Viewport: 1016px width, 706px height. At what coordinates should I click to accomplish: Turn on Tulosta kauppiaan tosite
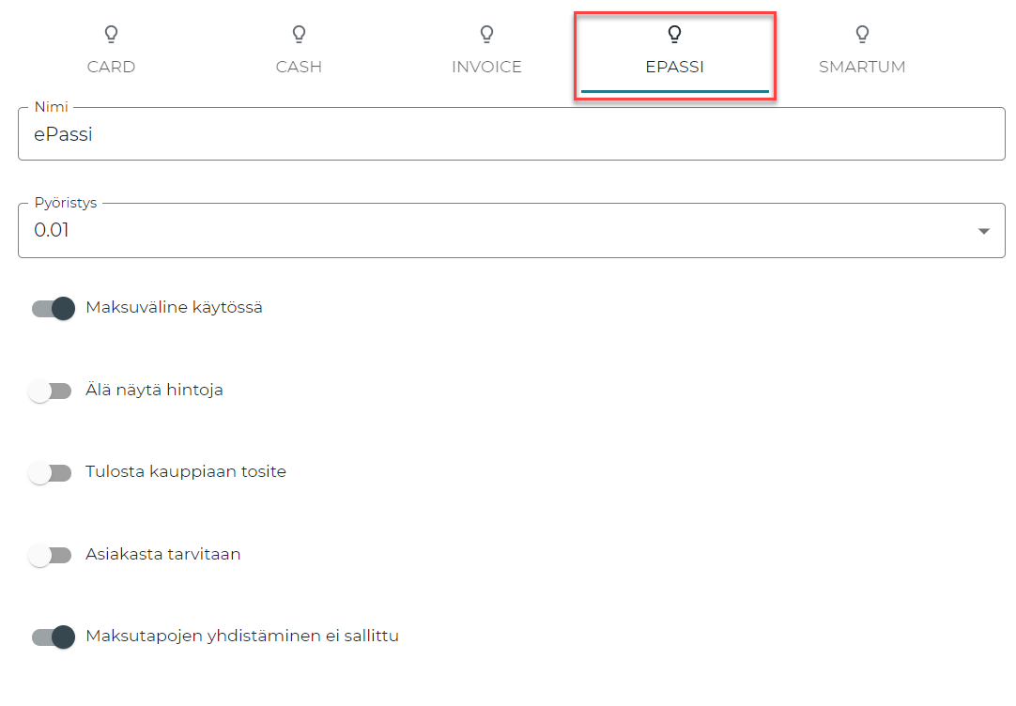pyautogui.click(x=51, y=473)
